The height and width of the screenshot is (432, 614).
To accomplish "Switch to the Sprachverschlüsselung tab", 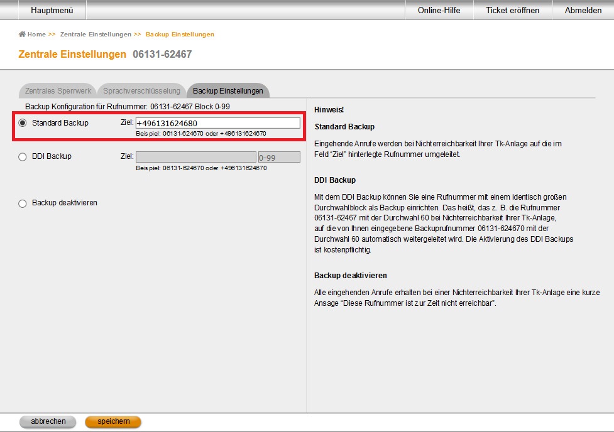I will coord(141,91).
